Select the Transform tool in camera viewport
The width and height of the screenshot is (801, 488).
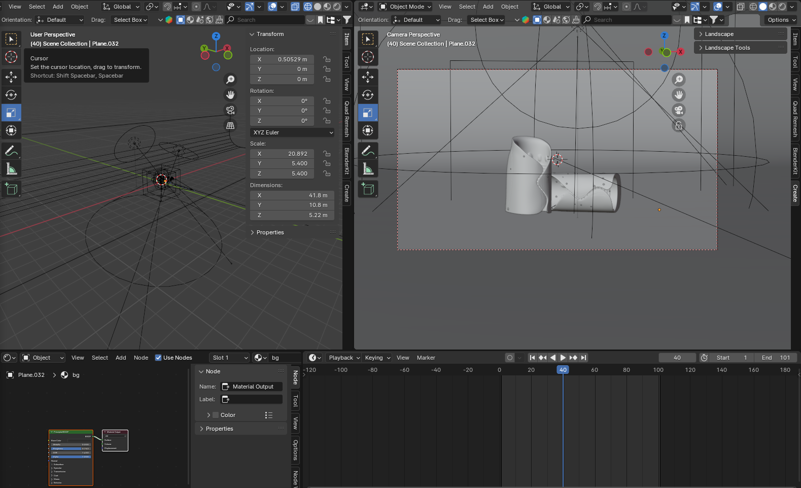point(368,130)
